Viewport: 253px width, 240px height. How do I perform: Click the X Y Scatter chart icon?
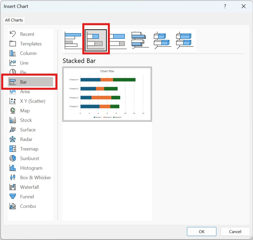[x=12, y=101]
